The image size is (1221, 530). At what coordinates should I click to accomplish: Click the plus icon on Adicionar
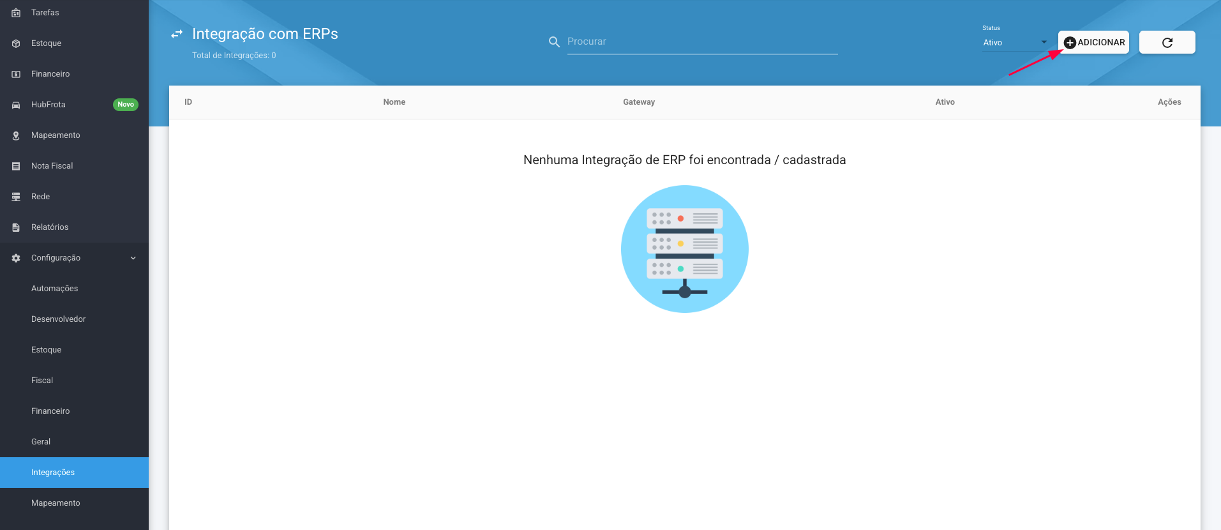coord(1070,43)
